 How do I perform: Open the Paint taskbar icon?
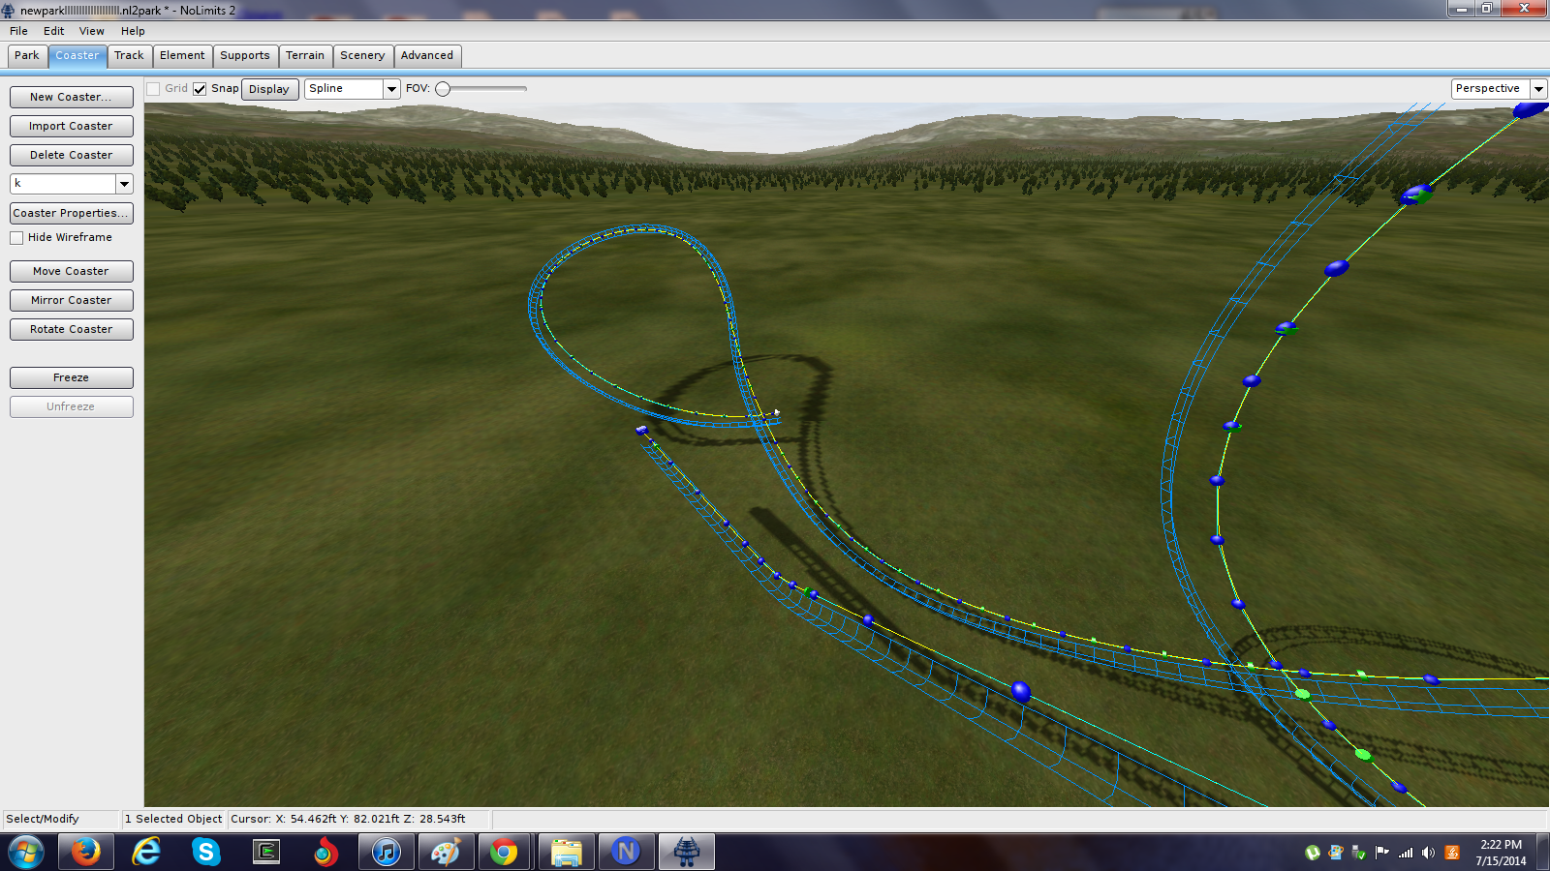[446, 852]
